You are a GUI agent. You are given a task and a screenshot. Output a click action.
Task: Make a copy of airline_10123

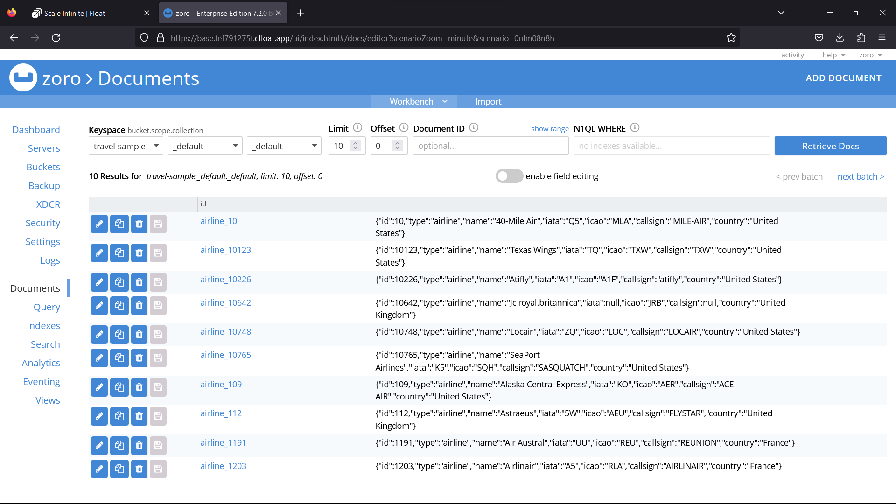(x=119, y=253)
